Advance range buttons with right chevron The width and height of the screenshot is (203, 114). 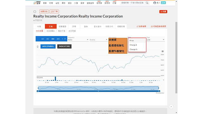point(65,39)
